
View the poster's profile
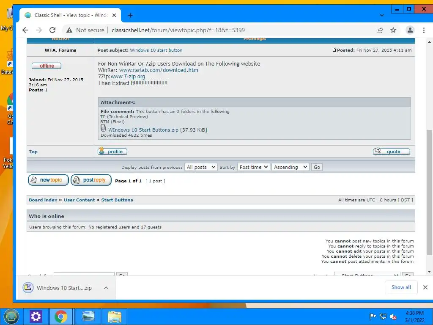point(112,151)
